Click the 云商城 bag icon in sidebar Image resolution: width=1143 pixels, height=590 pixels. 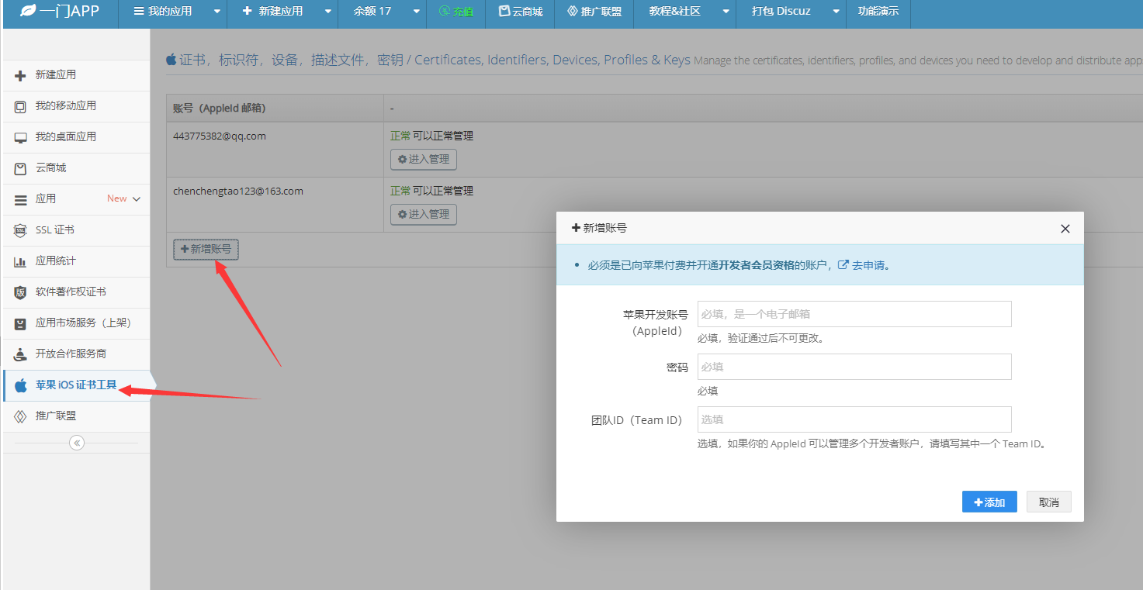click(x=21, y=168)
